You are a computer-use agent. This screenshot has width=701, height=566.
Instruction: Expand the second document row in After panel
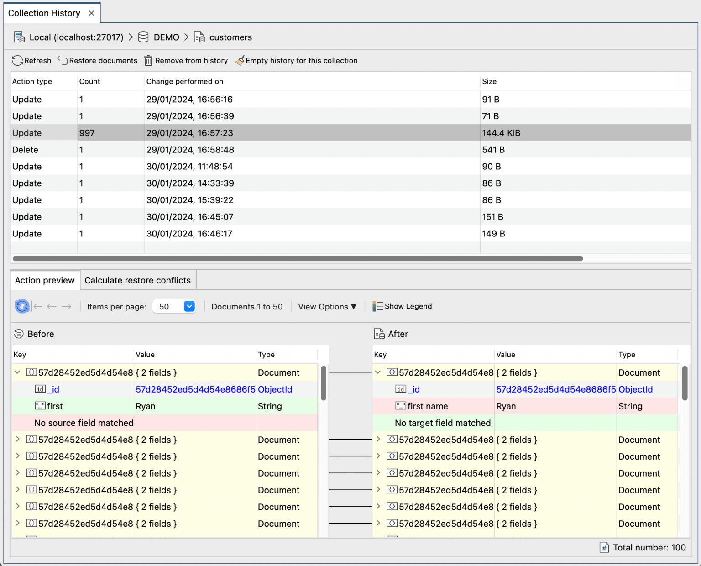(378, 439)
